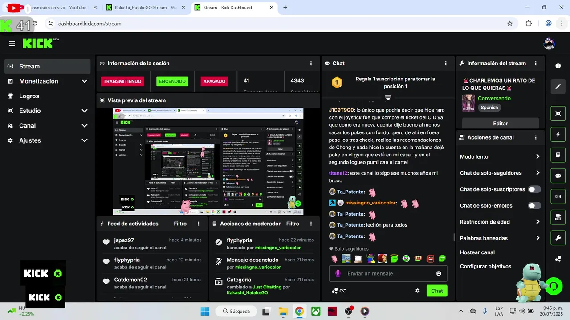Open Filtro in Feed de actividades
This screenshot has height=320, width=570.
click(180, 224)
